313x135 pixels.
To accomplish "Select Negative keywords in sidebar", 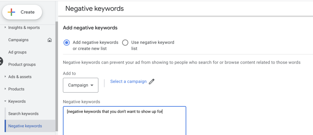I will (x=25, y=126).
